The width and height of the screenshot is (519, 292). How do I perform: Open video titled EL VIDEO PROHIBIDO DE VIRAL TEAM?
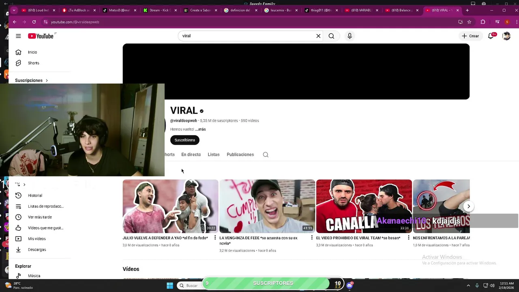[x=358, y=238]
